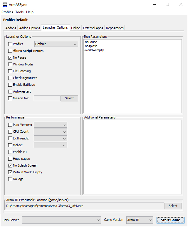Click Select button next to Mission file
The height and width of the screenshot is (227, 188).
tap(69, 98)
